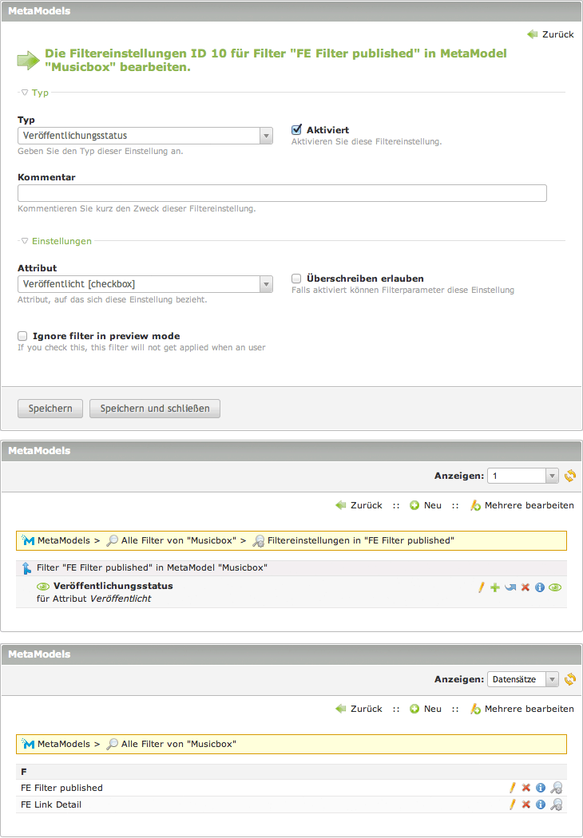Image resolution: width=583 pixels, height=838 pixels.
Task: Click Alle Filter von Musicbox in middle breadcrumb
Action: (178, 540)
